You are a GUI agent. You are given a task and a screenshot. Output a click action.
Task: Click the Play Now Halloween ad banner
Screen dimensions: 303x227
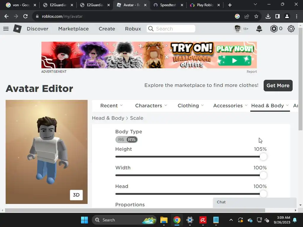(x=149, y=55)
